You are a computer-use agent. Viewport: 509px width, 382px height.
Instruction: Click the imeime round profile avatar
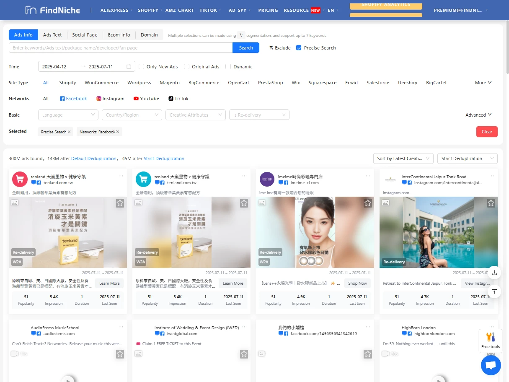coord(267,179)
